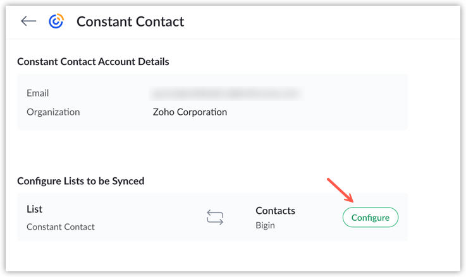
Task: Click the blank header area right of title
Action: 316,21
